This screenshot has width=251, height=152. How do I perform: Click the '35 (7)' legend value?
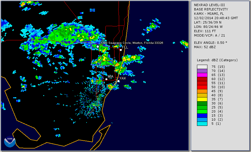(217, 99)
